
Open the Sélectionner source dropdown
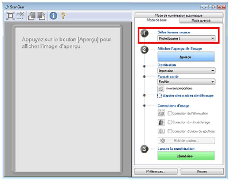click(x=186, y=38)
